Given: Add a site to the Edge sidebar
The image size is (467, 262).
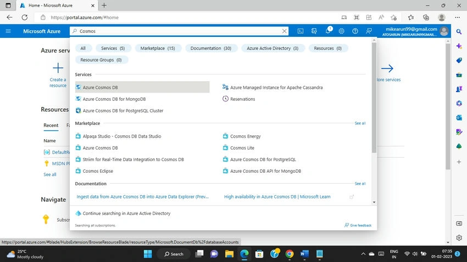Looking at the screenshot, I should click(459, 162).
